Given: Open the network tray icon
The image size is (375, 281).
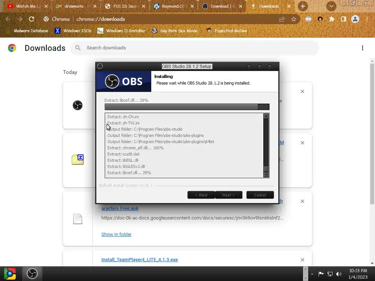Looking at the screenshot, I should pos(330,274).
